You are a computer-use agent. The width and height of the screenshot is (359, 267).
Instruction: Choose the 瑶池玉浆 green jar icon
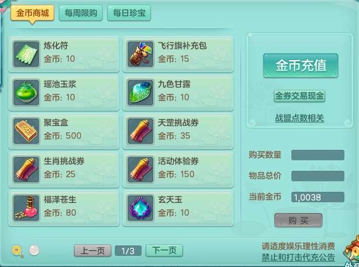tap(26, 93)
